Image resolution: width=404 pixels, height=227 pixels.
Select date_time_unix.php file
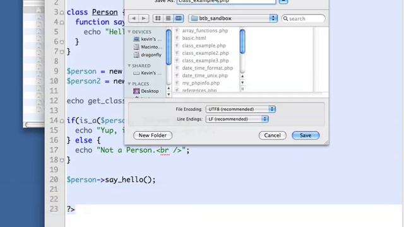(205, 76)
